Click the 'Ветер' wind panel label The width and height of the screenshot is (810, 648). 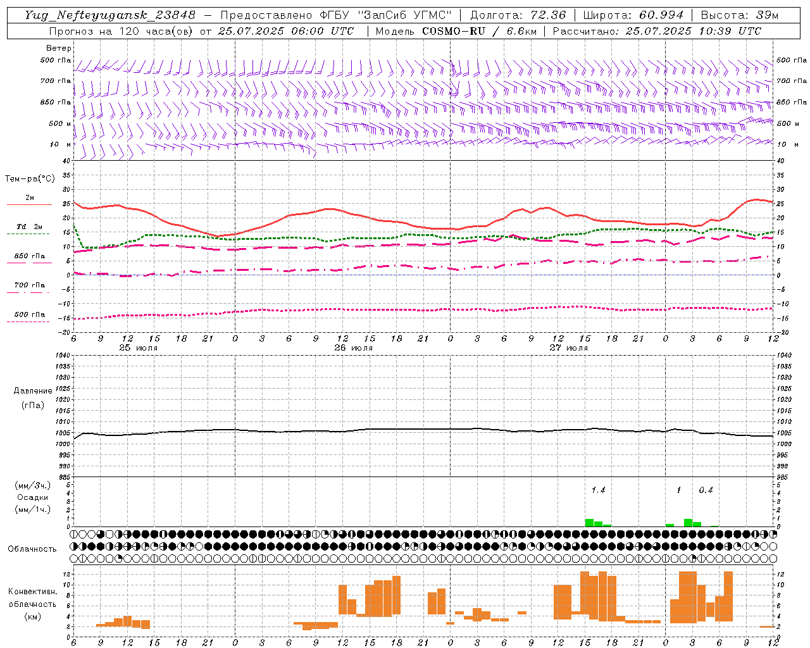coord(58,48)
